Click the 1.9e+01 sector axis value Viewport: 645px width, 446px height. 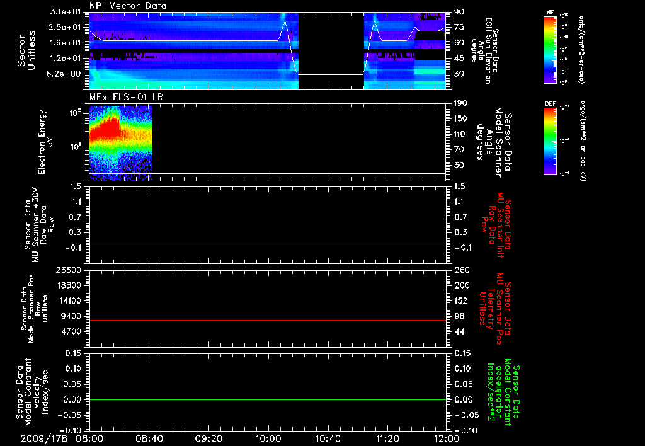pos(66,43)
